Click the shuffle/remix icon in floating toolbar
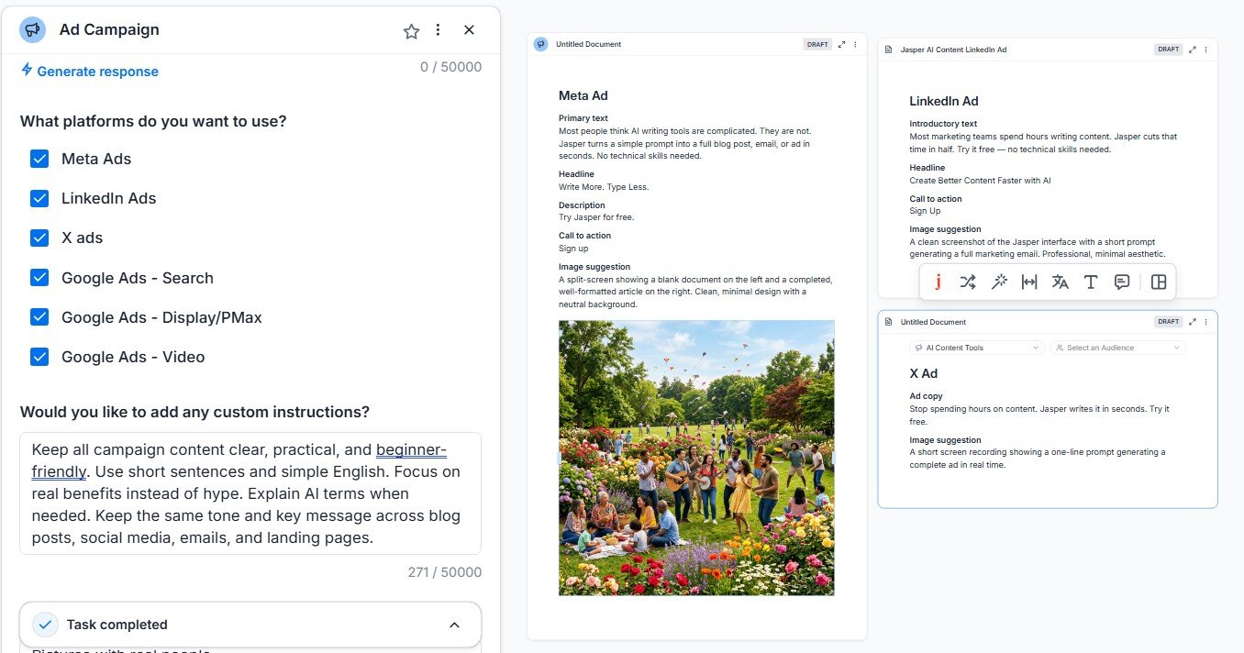The width and height of the screenshot is (1244, 653). 968,282
